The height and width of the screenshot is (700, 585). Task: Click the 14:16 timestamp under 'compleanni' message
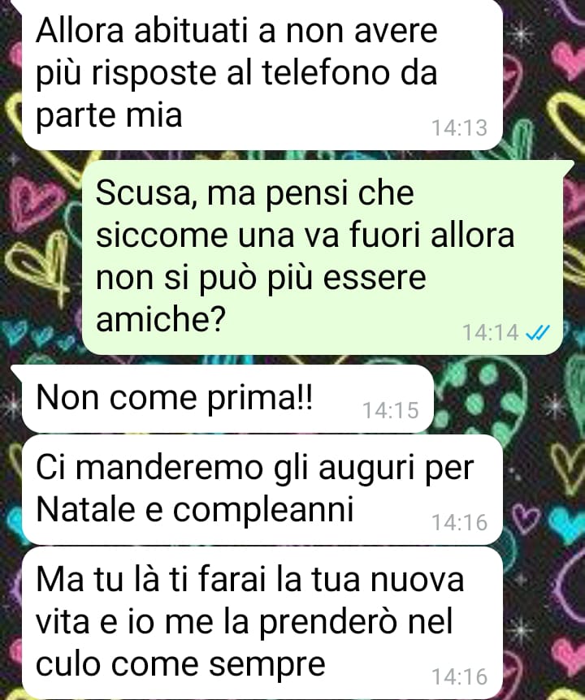pos(459,522)
